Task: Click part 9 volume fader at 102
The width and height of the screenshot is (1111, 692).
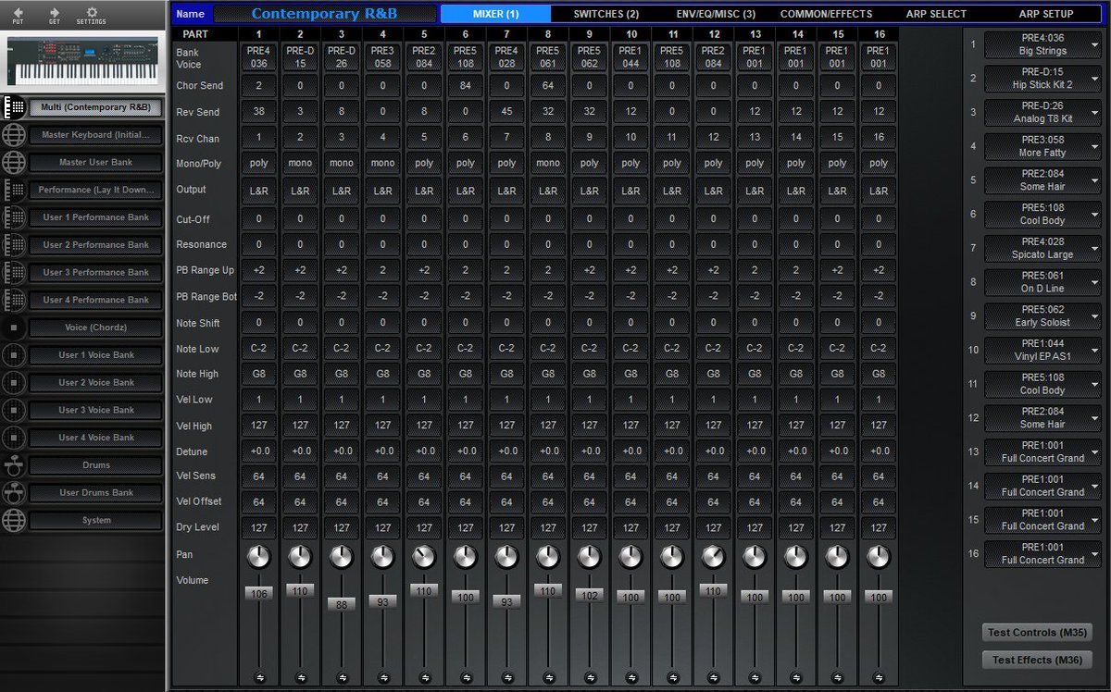Action: click(x=589, y=596)
